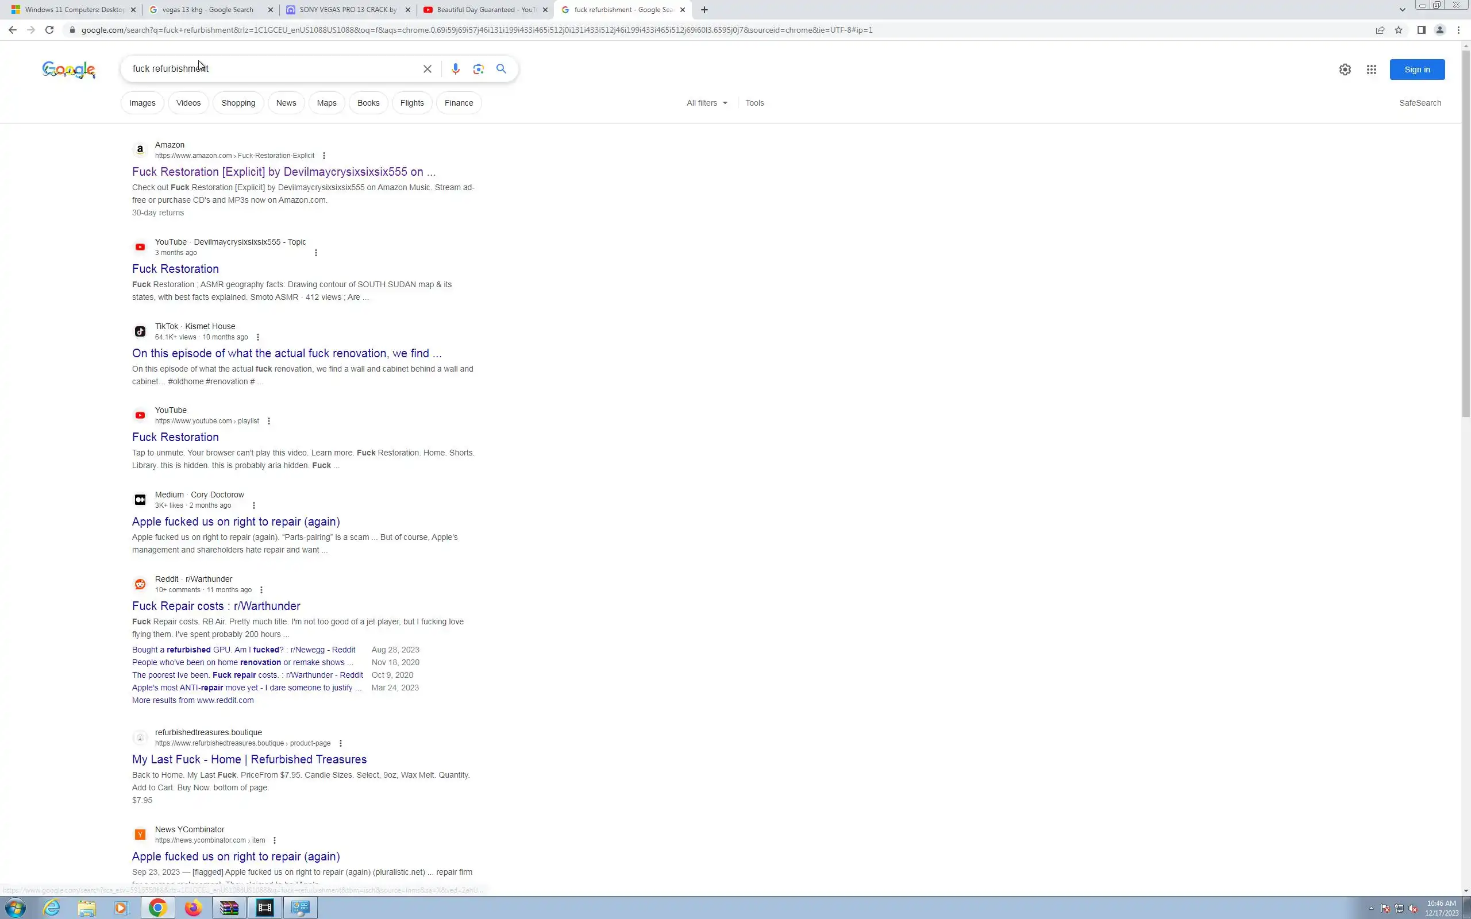
Task: Open the tab search chevron
Action: point(1402,10)
